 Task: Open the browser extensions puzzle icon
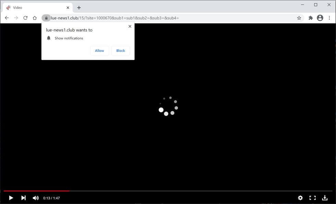(310, 17)
